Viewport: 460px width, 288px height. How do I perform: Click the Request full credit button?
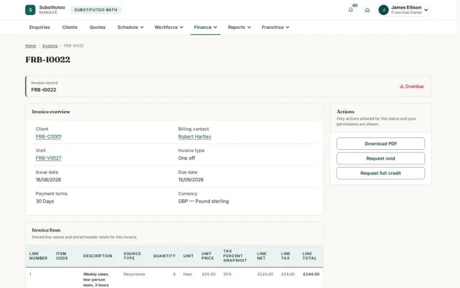380,173
